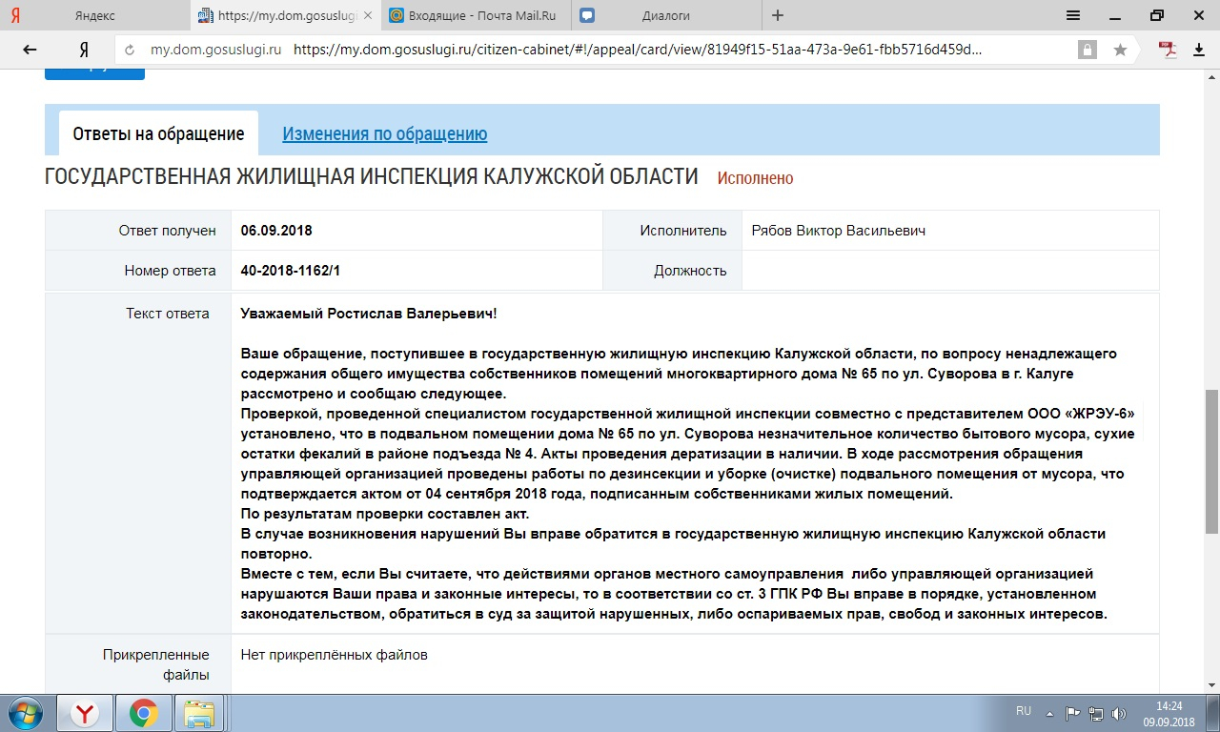Screen dimensions: 1220x732
Task: Open the Yandex browser hamburger menu
Action: (x=1072, y=15)
